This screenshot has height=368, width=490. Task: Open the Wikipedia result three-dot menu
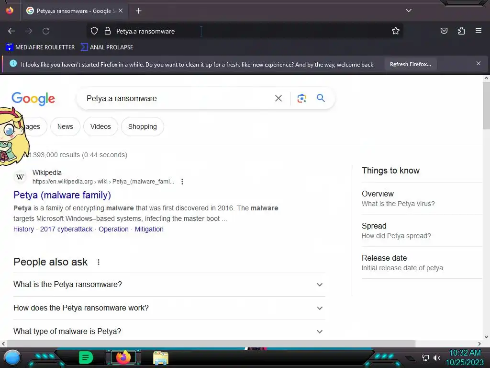[182, 182]
